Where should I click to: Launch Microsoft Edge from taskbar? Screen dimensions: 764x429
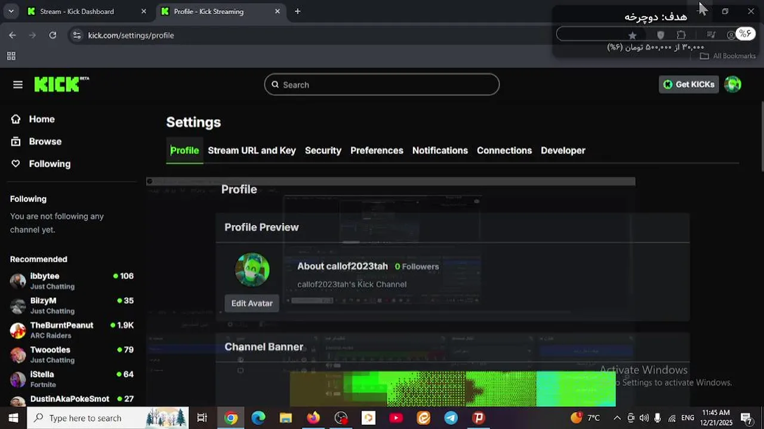pos(258,418)
